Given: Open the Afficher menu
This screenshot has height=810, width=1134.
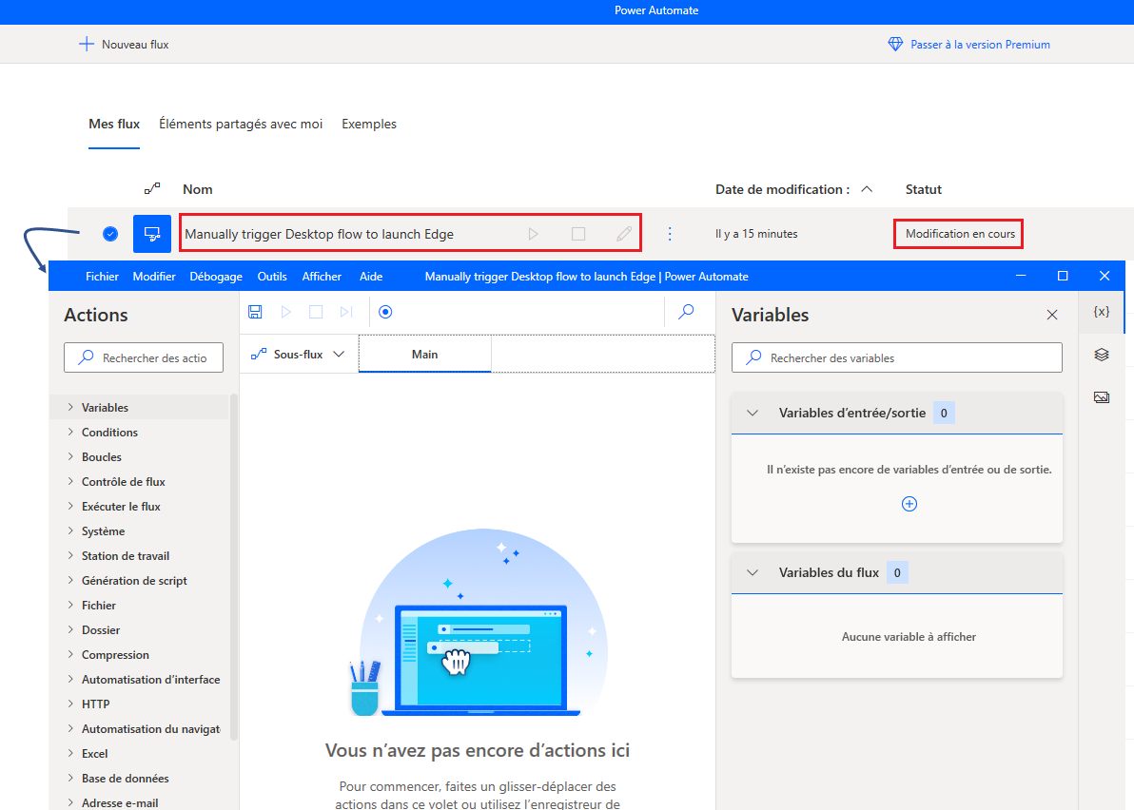Looking at the screenshot, I should [x=322, y=276].
